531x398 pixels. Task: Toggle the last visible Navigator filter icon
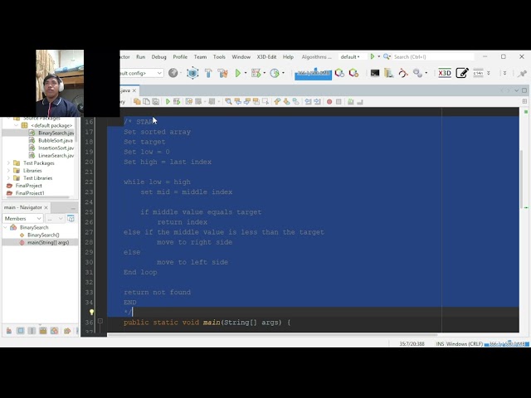67,331
